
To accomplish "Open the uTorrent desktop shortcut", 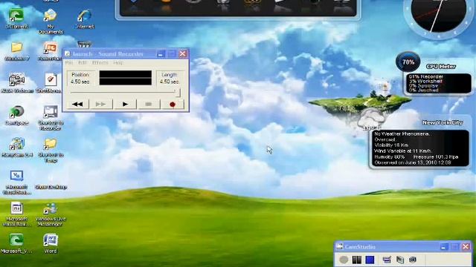I will coord(16,18).
